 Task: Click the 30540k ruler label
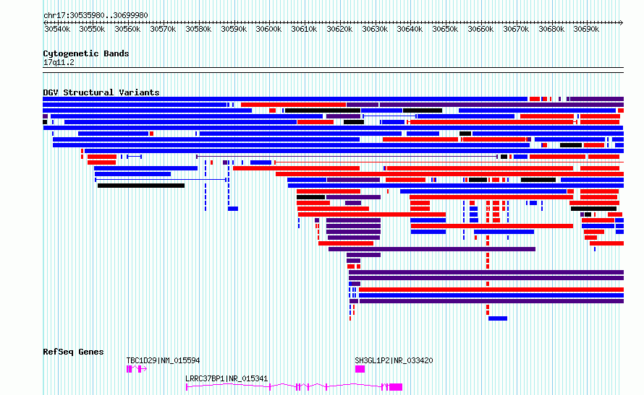(x=57, y=30)
